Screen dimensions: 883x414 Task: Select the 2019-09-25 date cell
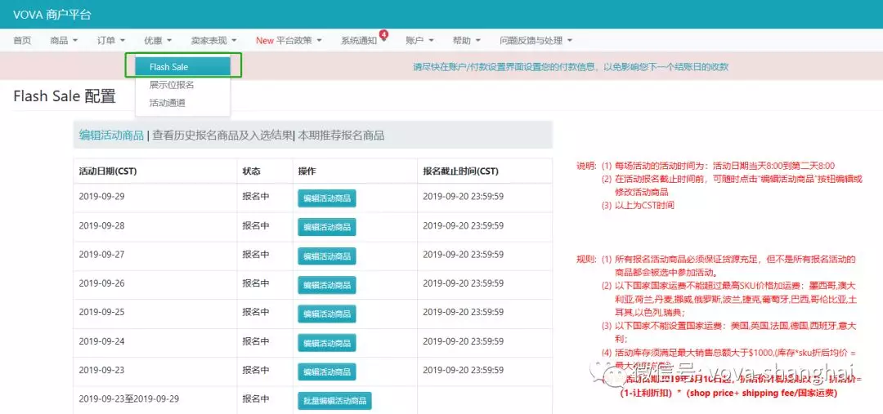point(155,314)
